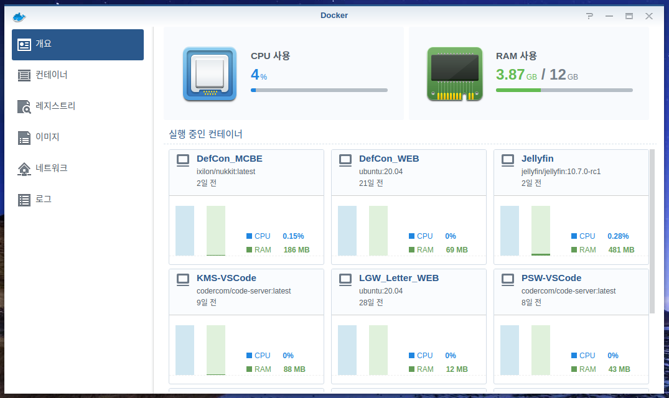Click the 3.87 GB RAM usage value
This screenshot has height=398, width=669.
[517, 75]
